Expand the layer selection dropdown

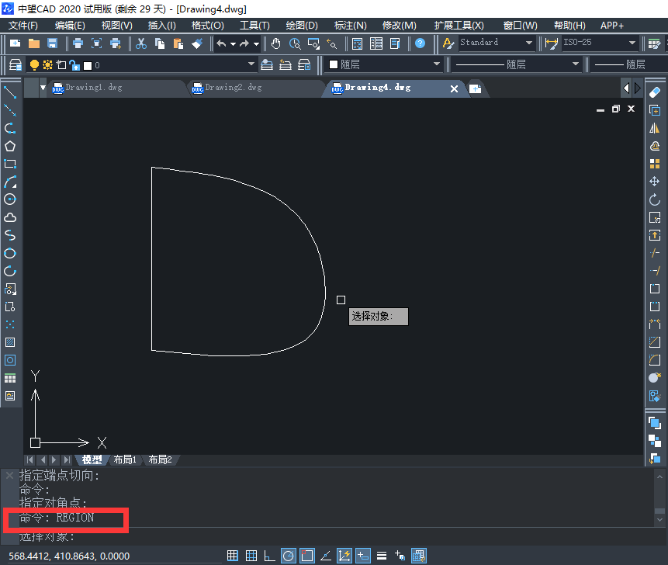251,65
